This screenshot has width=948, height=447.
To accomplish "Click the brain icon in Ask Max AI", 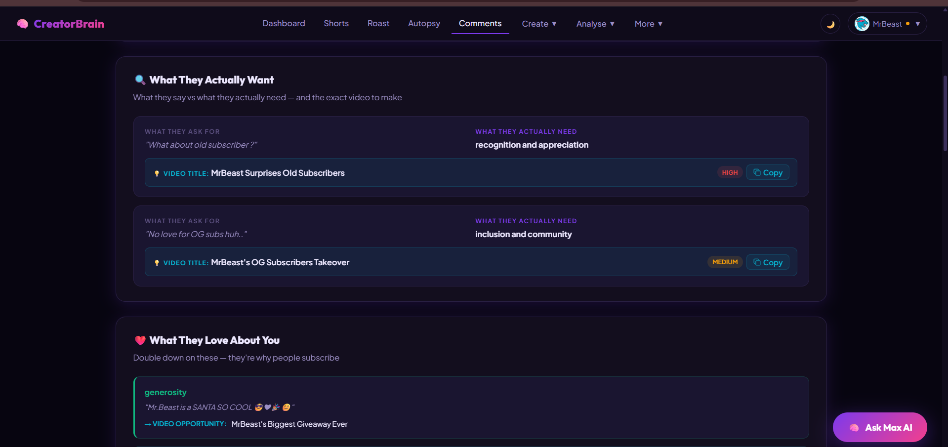I will click(854, 428).
